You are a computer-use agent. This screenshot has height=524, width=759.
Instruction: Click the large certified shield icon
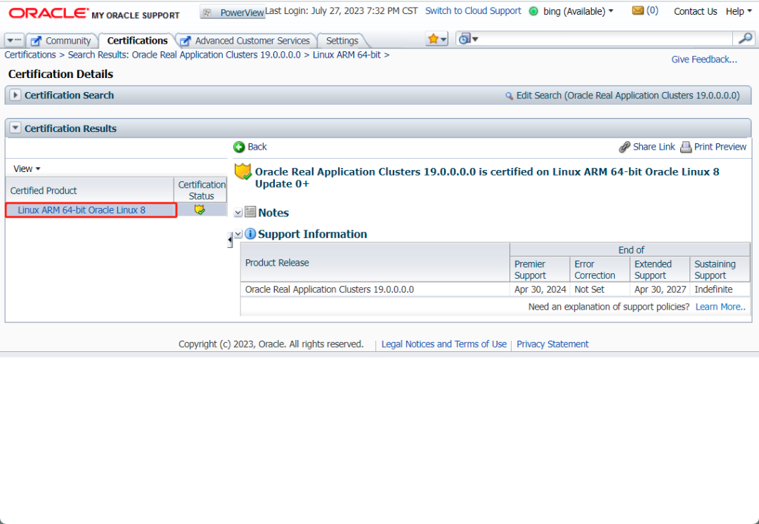[243, 172]
